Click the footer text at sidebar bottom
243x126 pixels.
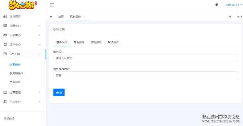[9, 118]
